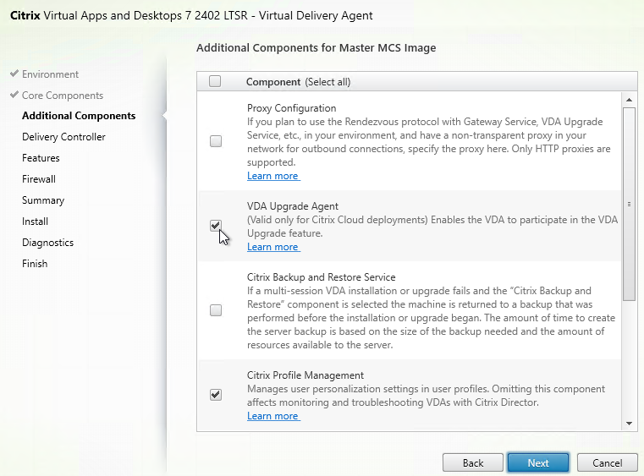Click scrollbar up arrow in component list
The width and height of the screenshot is (644, 476).
click(629, 100)
